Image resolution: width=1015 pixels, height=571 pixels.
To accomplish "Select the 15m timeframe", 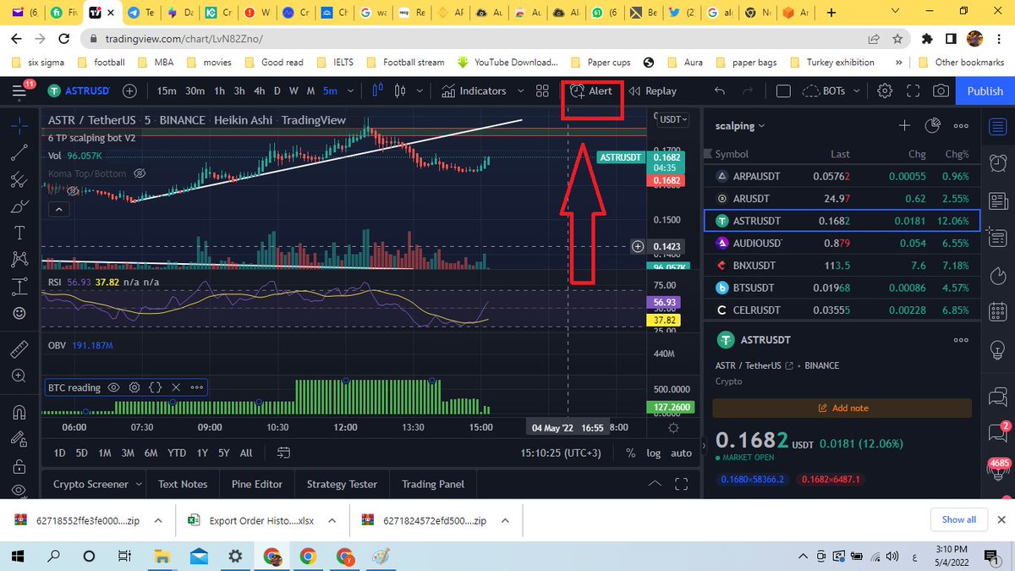I will click(167, 91).
